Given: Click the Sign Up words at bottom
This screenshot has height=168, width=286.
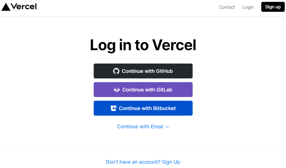Looking at the screenshot, I should pyautogui.click(x=171, y=162).
